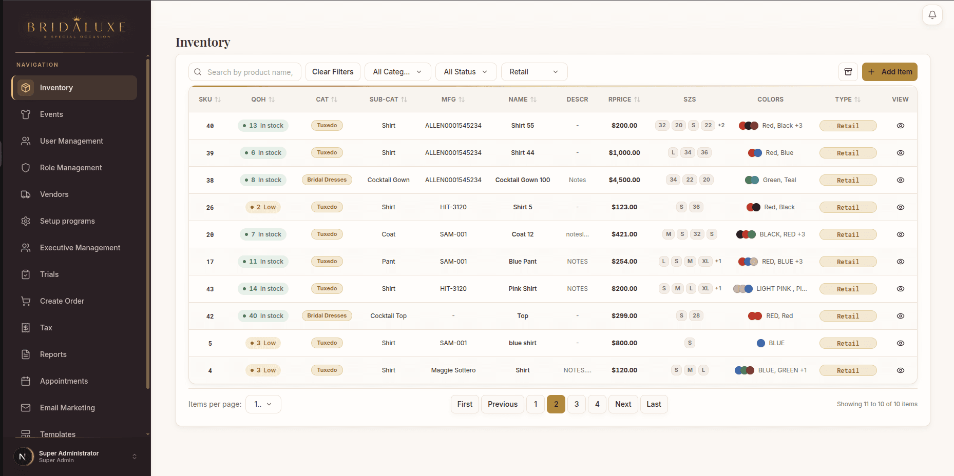
Task: Click the User Management people icon
Action: coord(26,141)
